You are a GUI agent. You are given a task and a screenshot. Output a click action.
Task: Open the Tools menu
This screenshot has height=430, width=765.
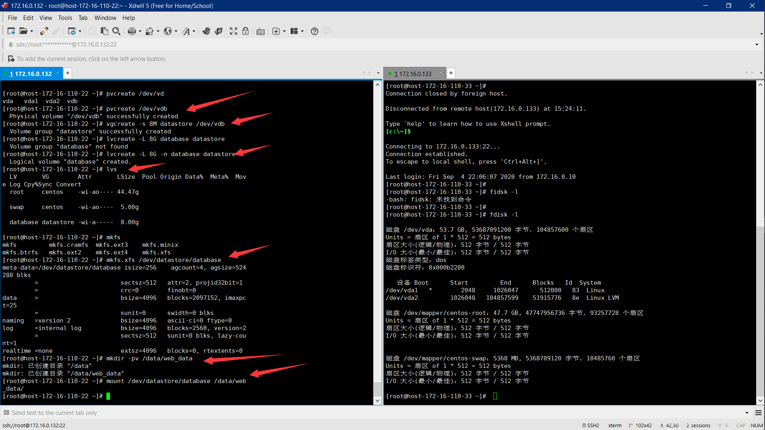[65, 18]
